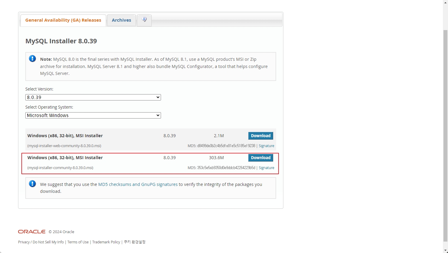This screenshot has height=253, width=448.
Task: Open Privacy / Do Not Sell My Info
Action: (x=41, y=242)
